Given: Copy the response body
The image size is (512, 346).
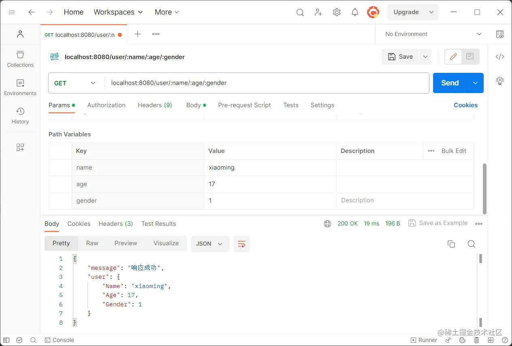Looking at the screenshot, I should tap(451, 244).
